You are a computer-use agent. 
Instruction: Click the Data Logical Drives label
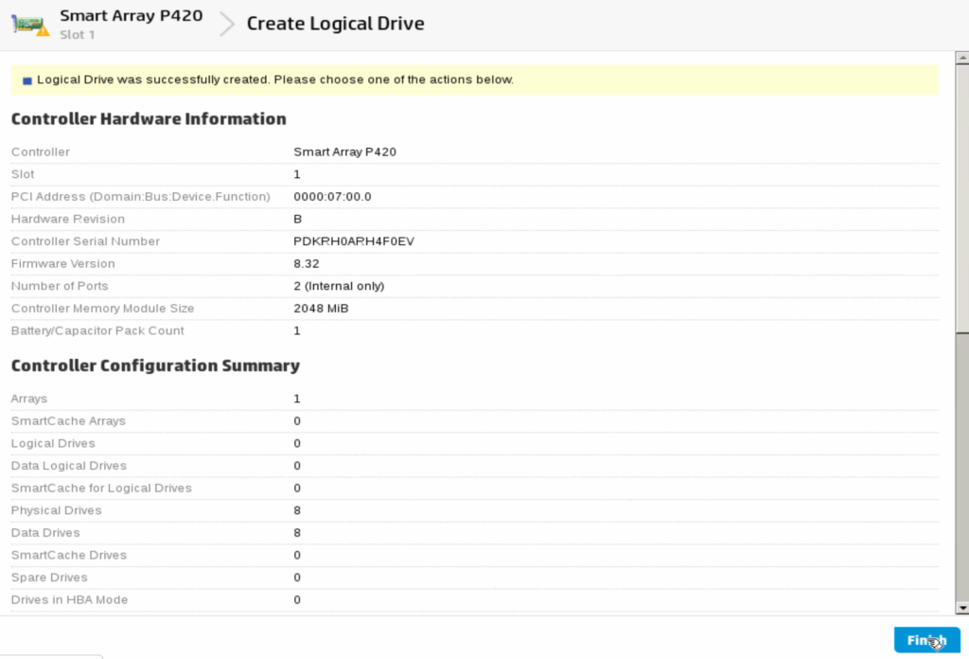pyautogui.click(x=68, y=466)
